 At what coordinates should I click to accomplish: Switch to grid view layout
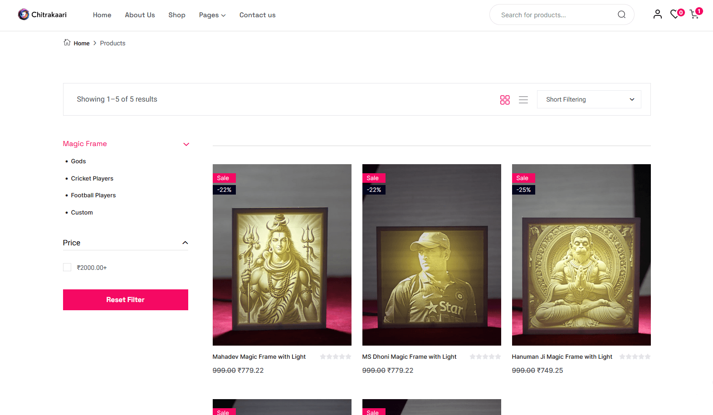point(505,100)
